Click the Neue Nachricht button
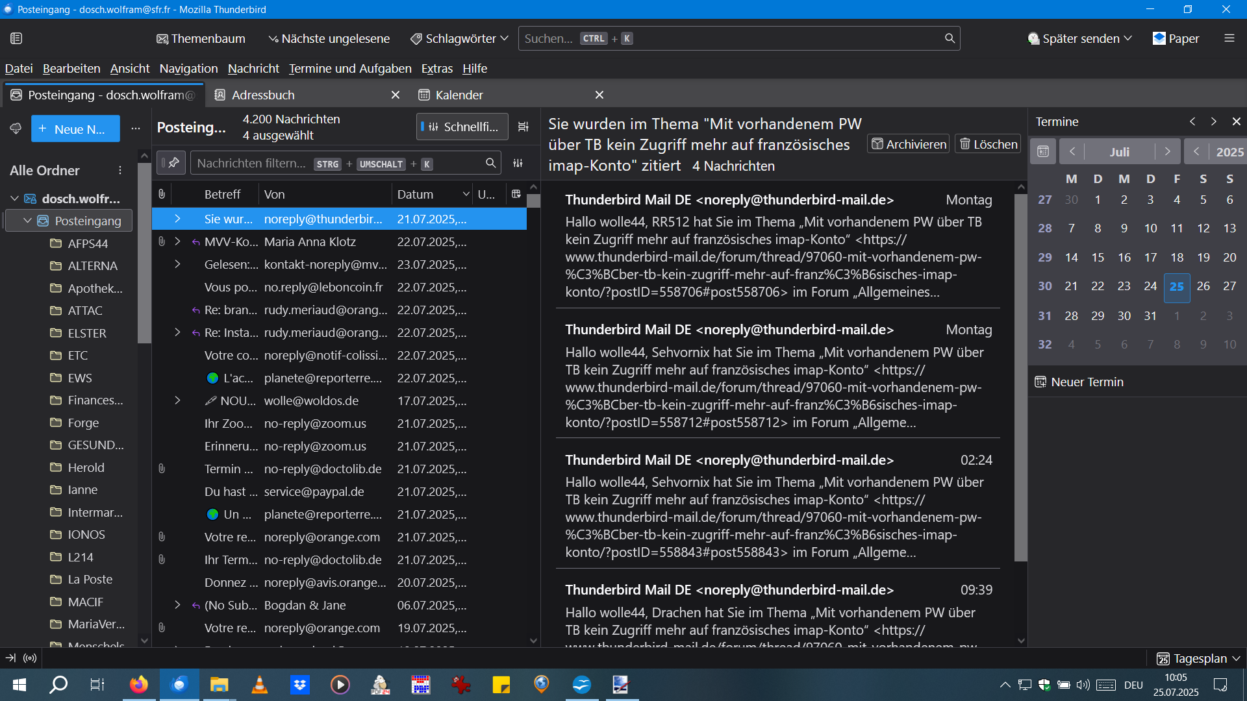1247x701 pixels. (75, 129)
